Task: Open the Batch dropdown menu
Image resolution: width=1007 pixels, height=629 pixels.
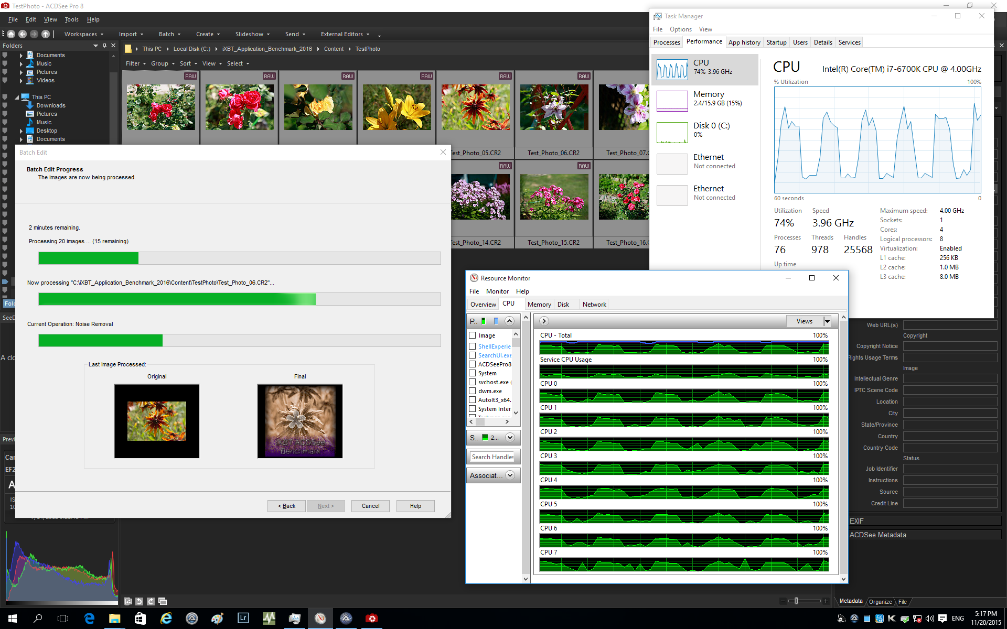Action: coord(169,34)
